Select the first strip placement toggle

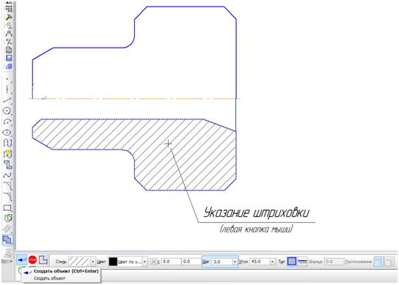coord(378,262)
